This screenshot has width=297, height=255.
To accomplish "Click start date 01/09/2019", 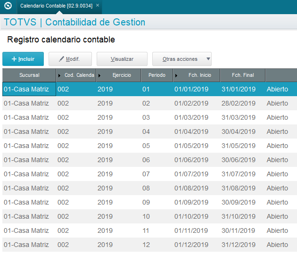I will tap(191, 202).
